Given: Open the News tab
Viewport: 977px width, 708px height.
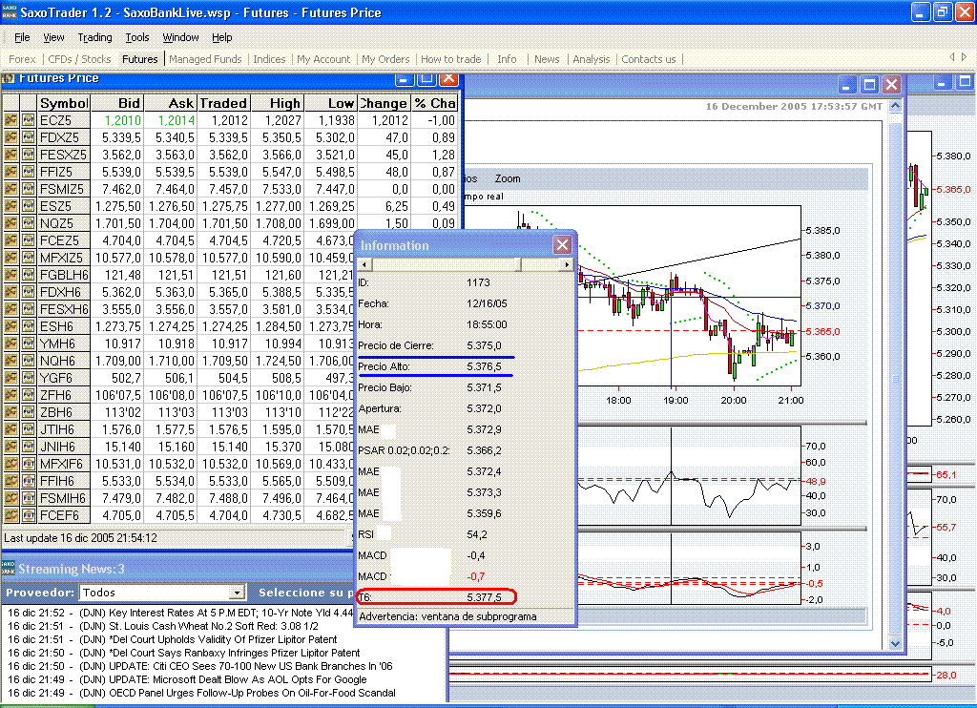Looking at the screenshot, I should click(547, 59).
